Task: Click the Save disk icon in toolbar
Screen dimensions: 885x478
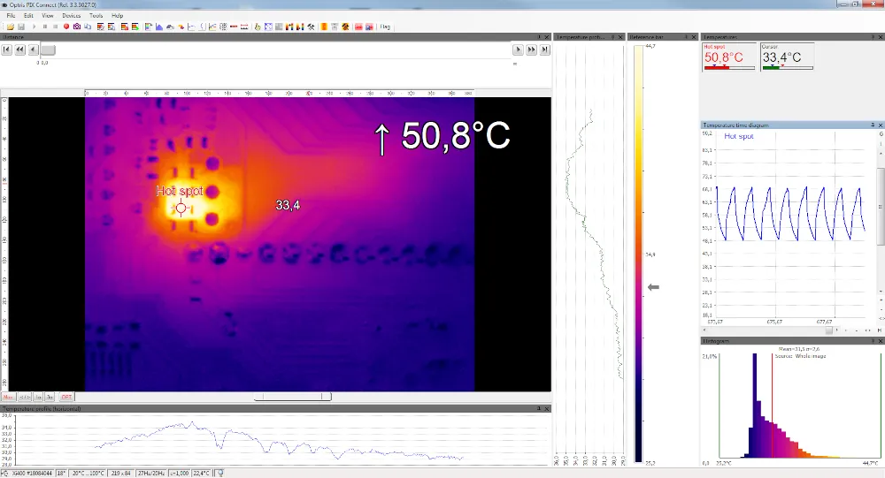Action: [20, 27]
